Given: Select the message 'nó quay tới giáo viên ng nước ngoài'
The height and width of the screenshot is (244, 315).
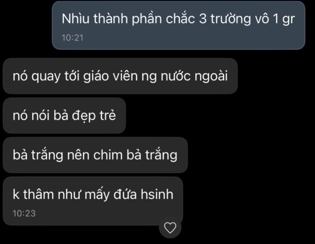Looking at the screenshot, I should (120, 76).
